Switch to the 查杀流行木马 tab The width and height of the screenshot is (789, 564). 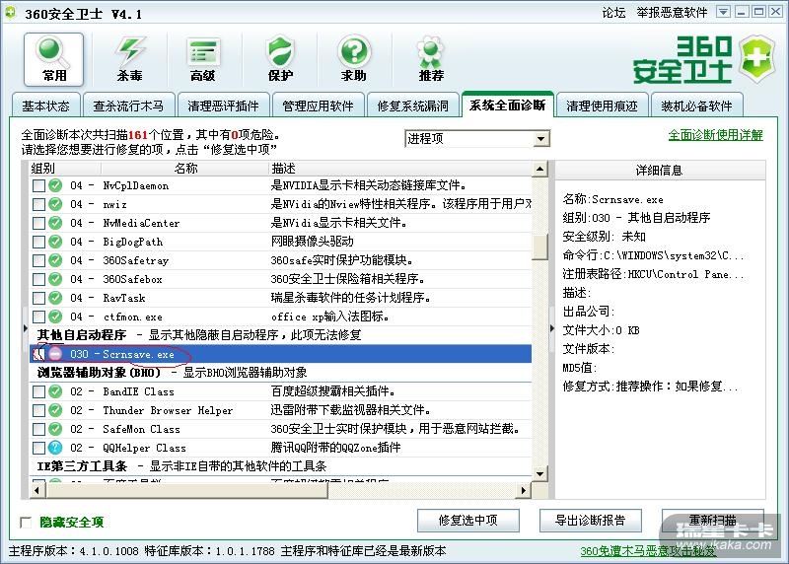tap(129, 106)
